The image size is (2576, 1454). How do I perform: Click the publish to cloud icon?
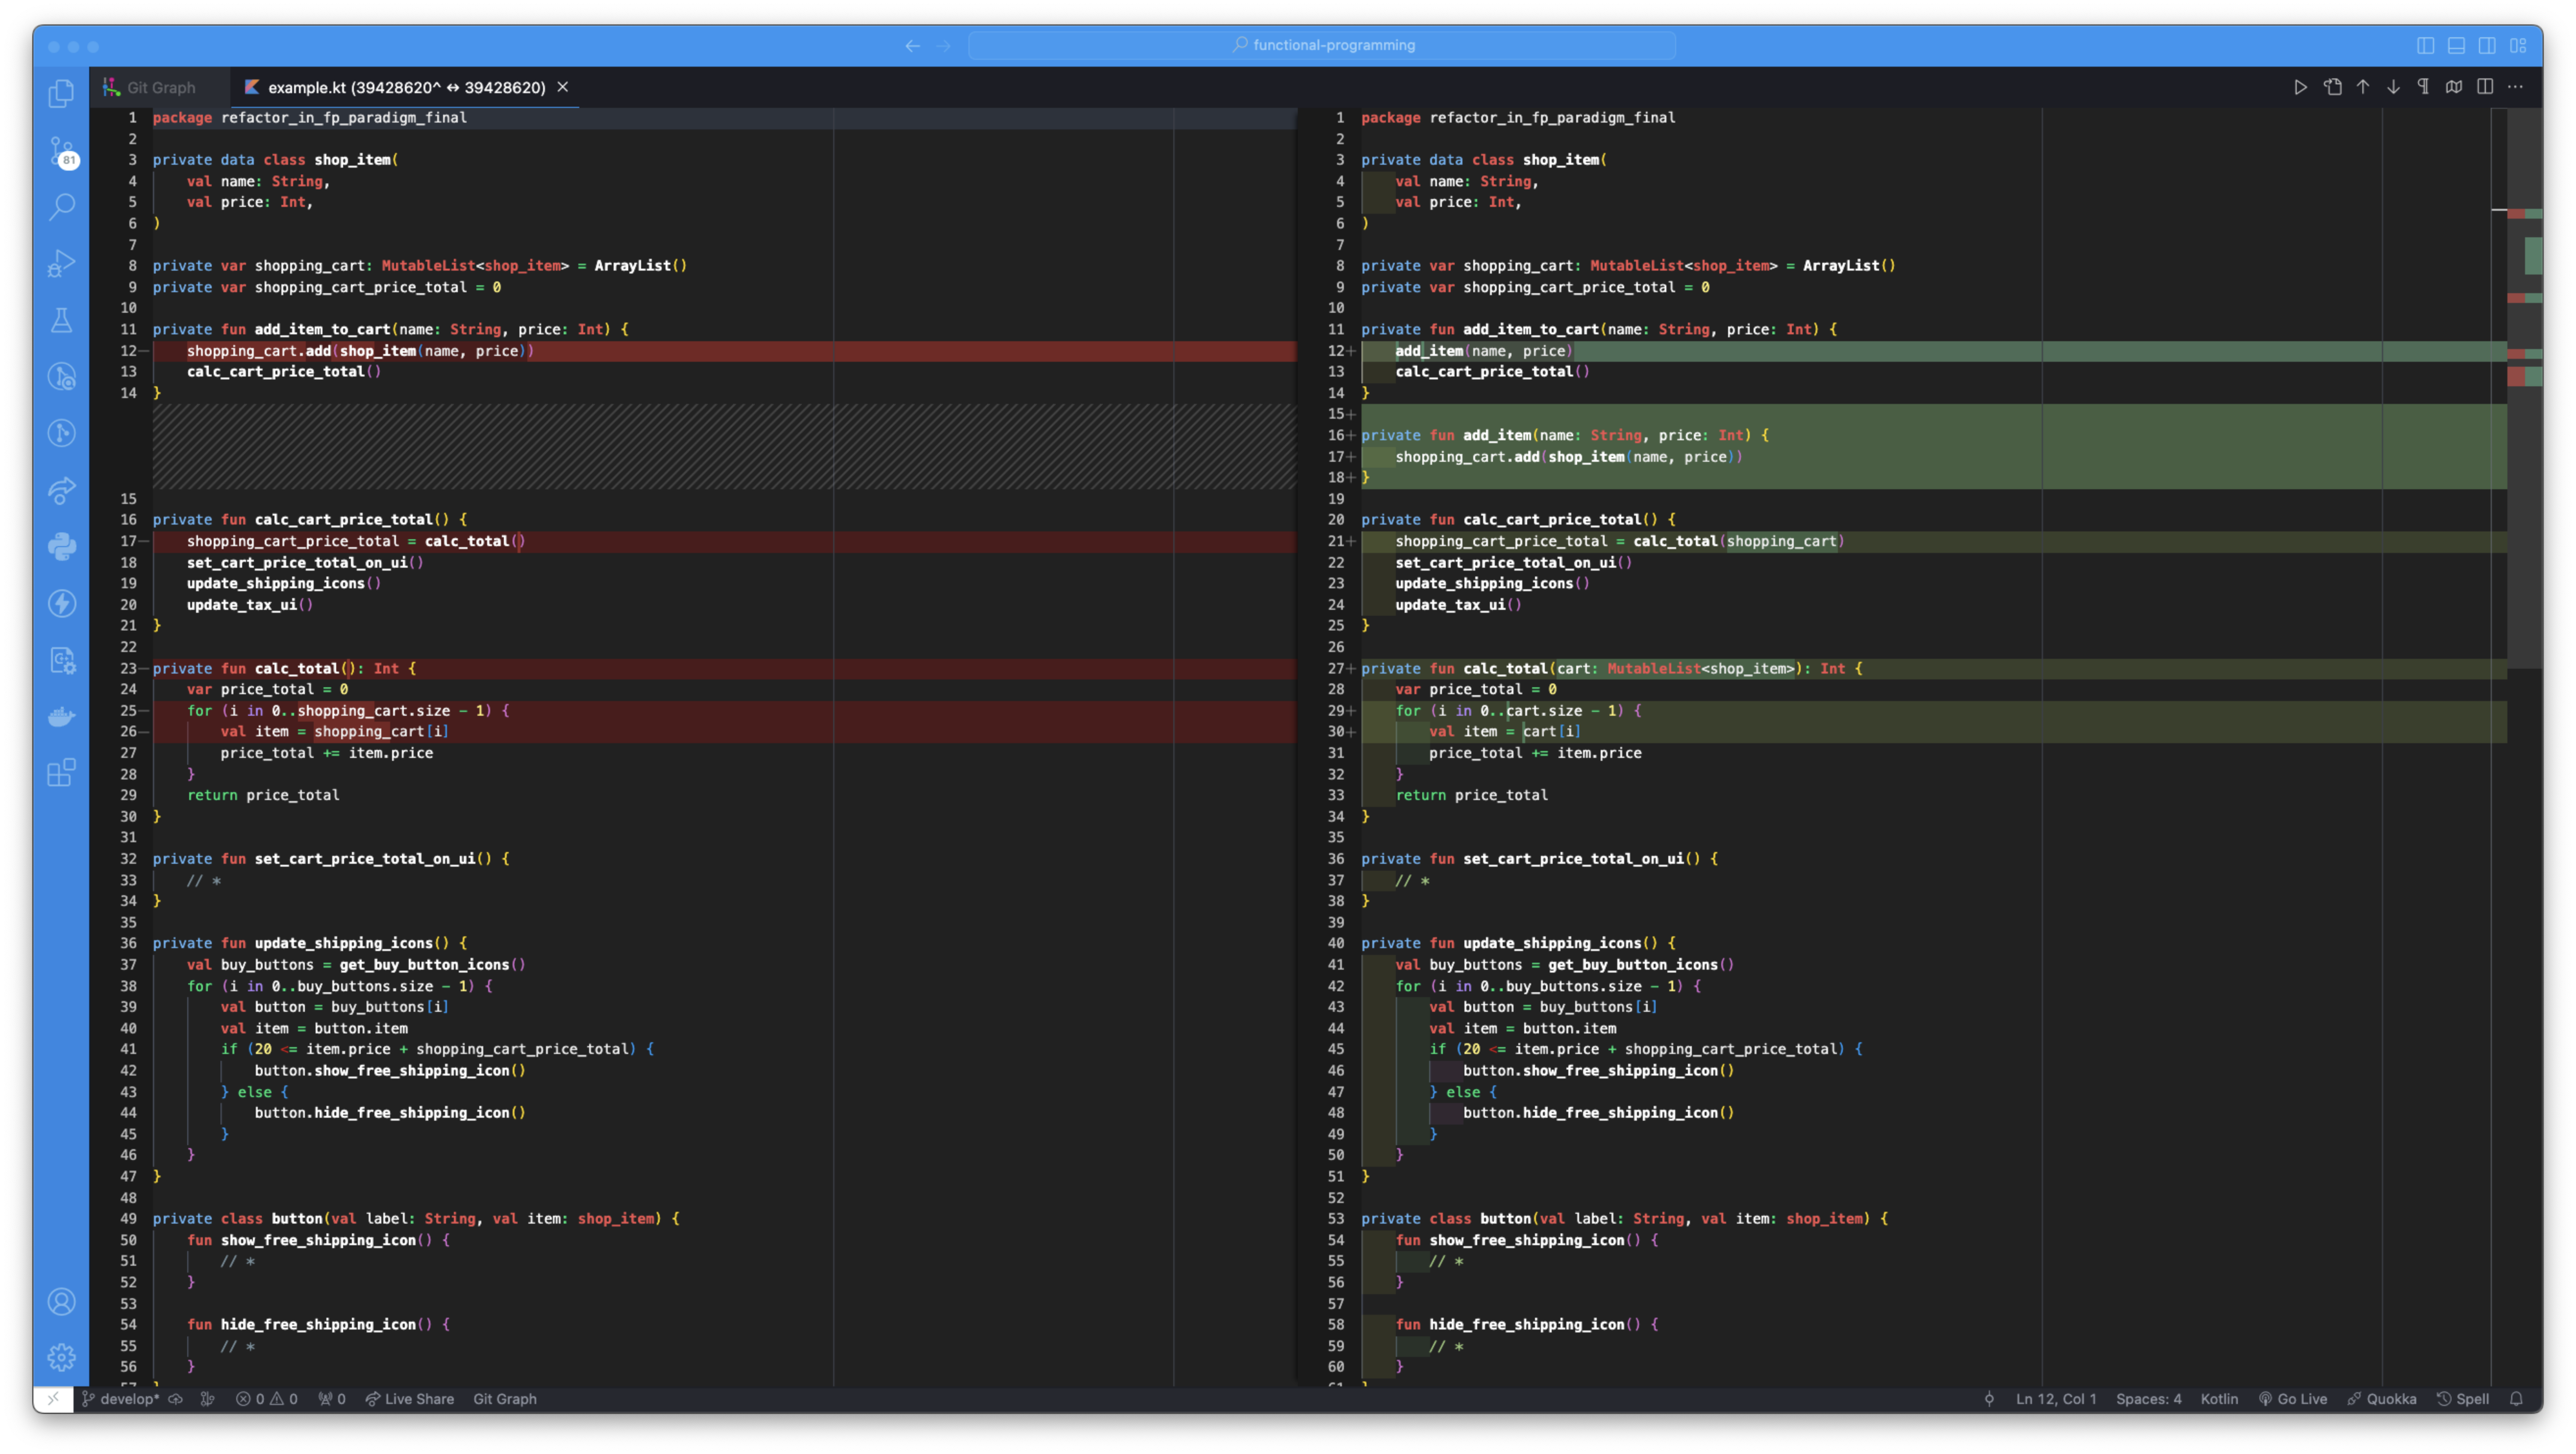click(x=175, y=1398)
